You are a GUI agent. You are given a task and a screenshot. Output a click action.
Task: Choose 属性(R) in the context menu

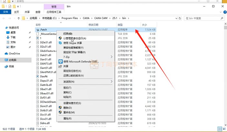[86, 118]
